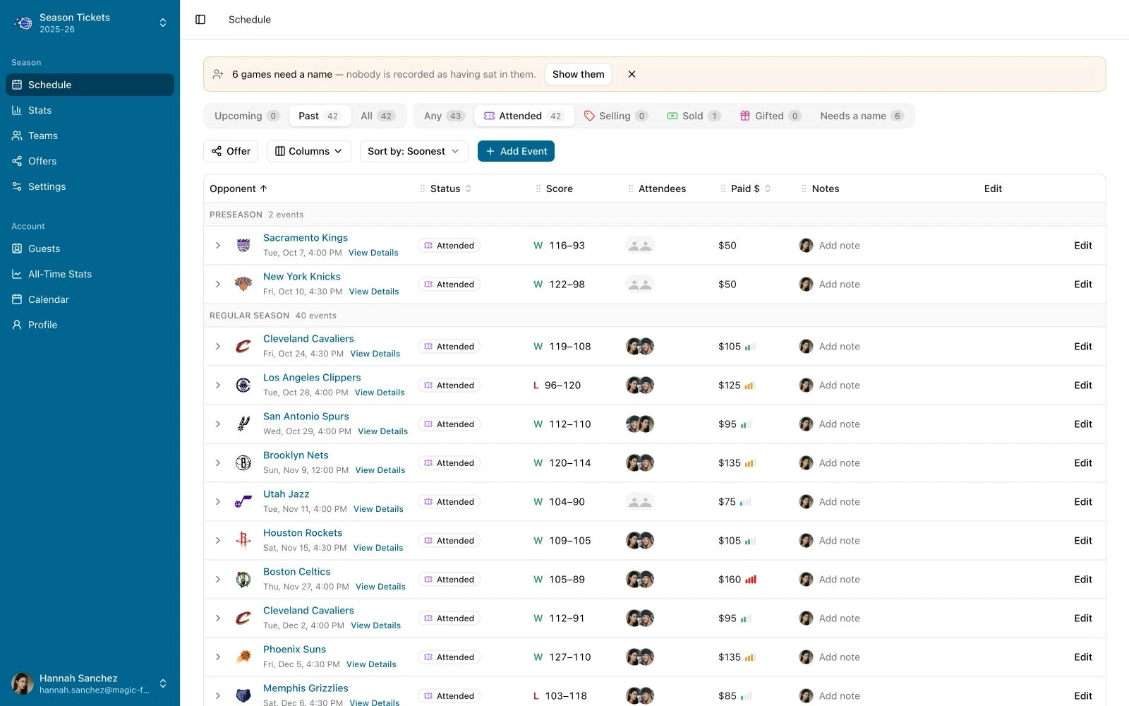Click attendee avatars in Boston Celtics row

[640, 580]
